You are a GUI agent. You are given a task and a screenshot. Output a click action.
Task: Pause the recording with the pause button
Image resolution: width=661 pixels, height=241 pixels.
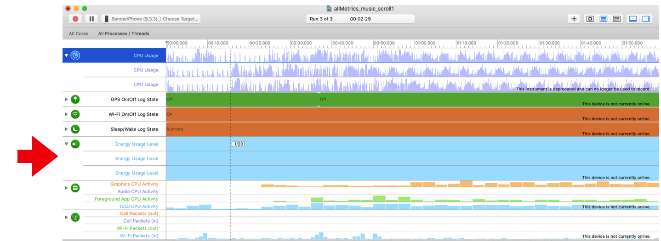91,19
